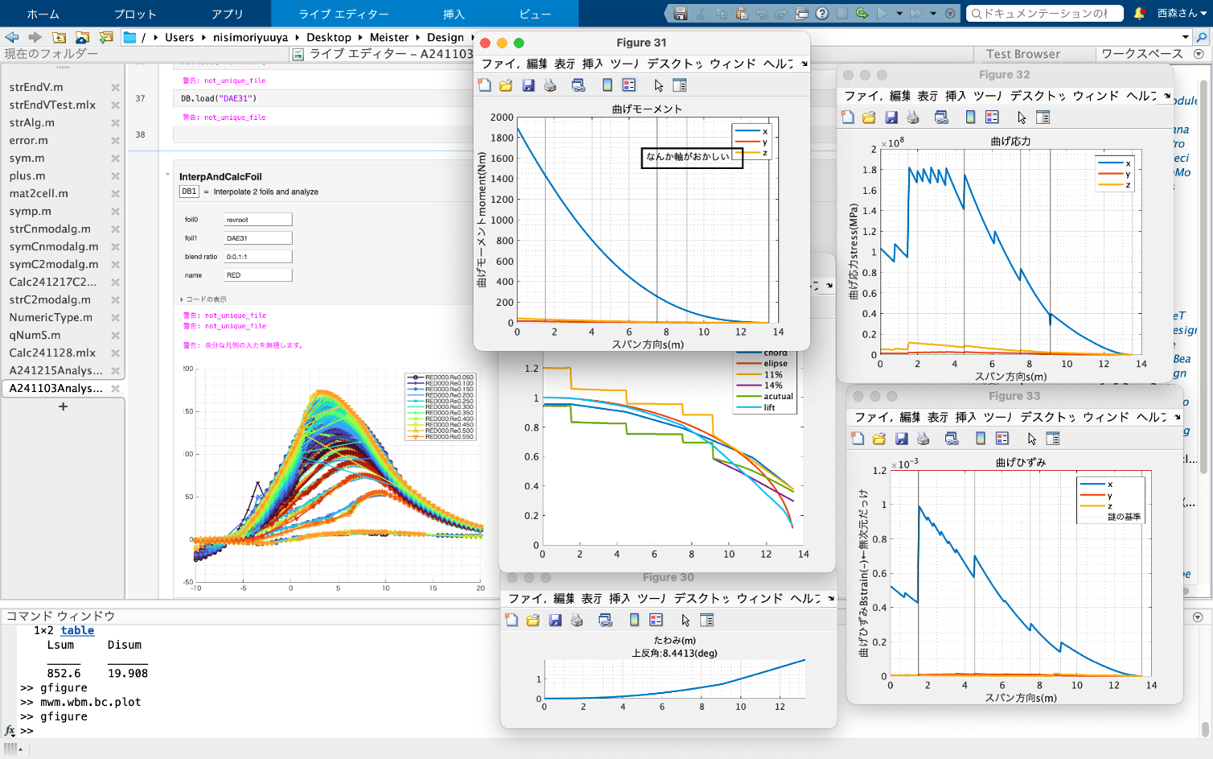The width and height of the screenshot is (1213, 759).
Task: Open Run and Advance dropdown arrow
Action: coord(933,14)
